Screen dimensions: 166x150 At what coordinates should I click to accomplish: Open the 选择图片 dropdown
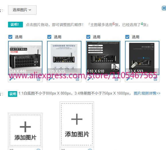click(22, 10)
